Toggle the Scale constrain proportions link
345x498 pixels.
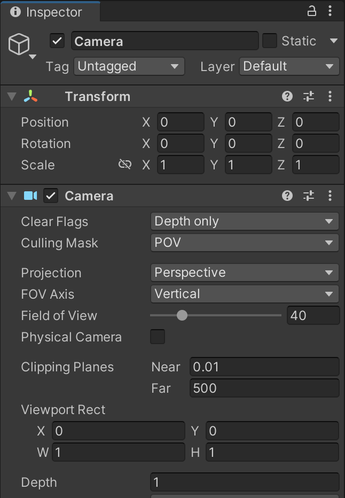(x=125, y=165)
